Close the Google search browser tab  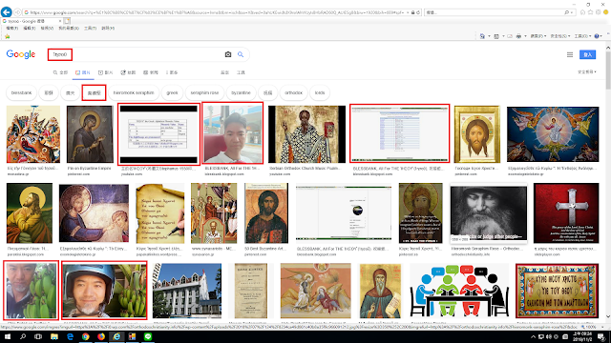(x=60, y=21)
